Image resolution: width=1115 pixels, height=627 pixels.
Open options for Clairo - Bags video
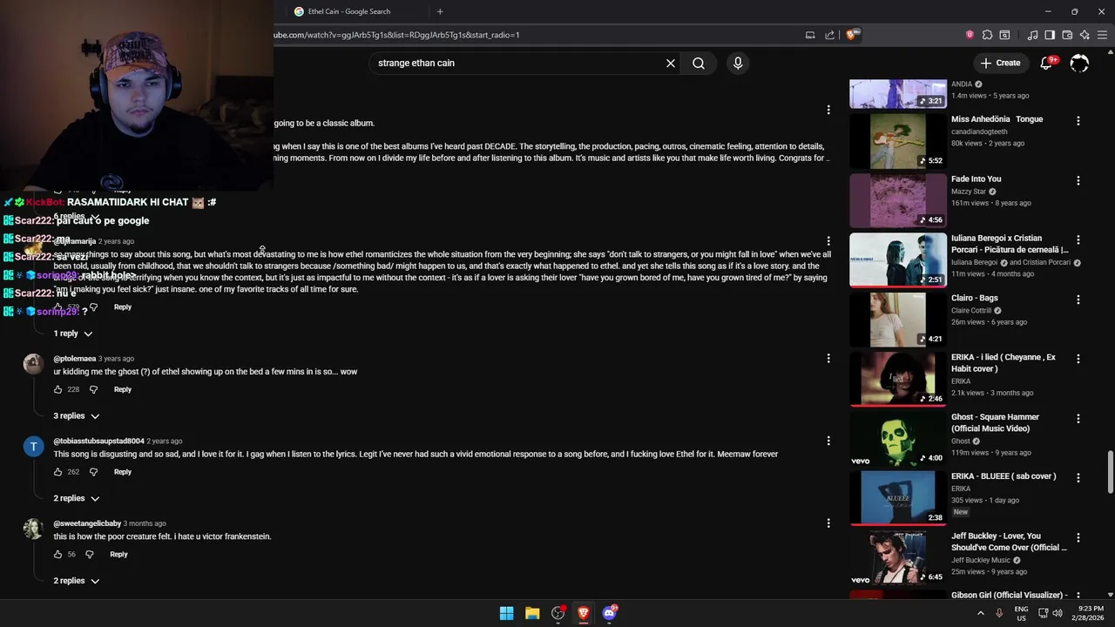pos(1078,300)
